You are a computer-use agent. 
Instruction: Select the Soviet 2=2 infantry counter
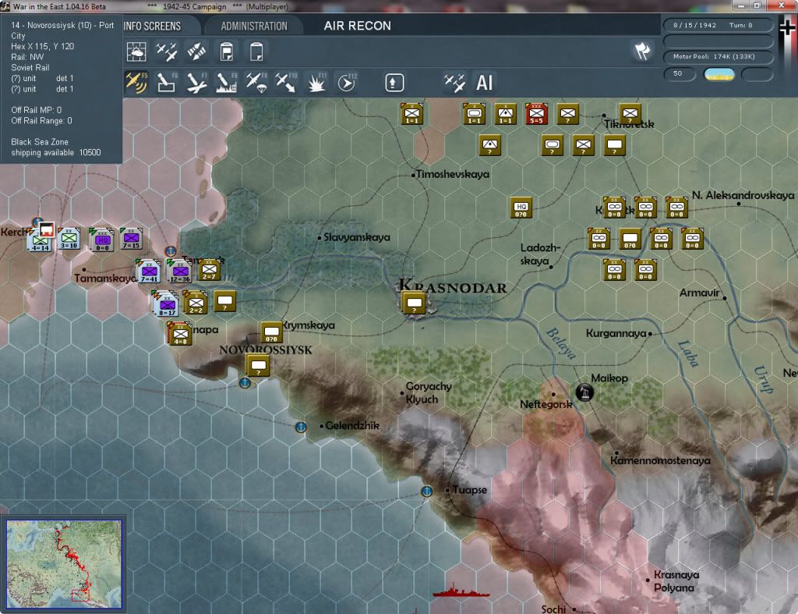coord(196,303)
